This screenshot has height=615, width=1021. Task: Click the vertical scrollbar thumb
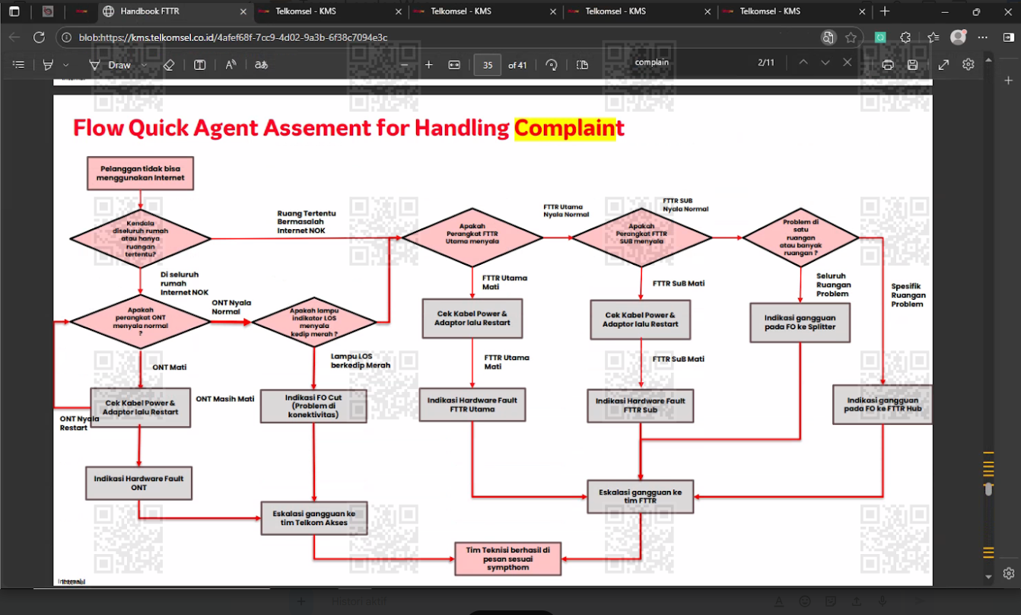[x=988, y=489]
